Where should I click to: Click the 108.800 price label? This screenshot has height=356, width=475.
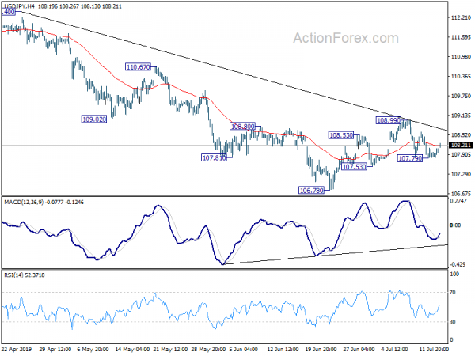(243, 127)
